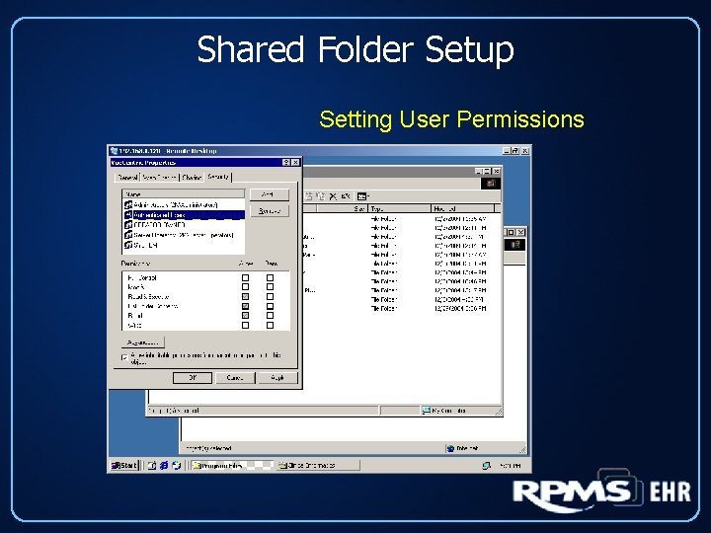
Task: Click the Remove button
Action: pos(269,211)
